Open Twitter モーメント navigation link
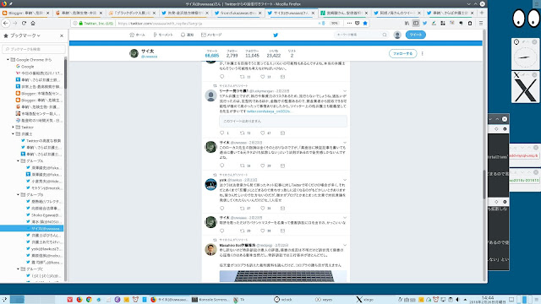The width and height of the screenshot is (541, 304). [x=163, y=35]
